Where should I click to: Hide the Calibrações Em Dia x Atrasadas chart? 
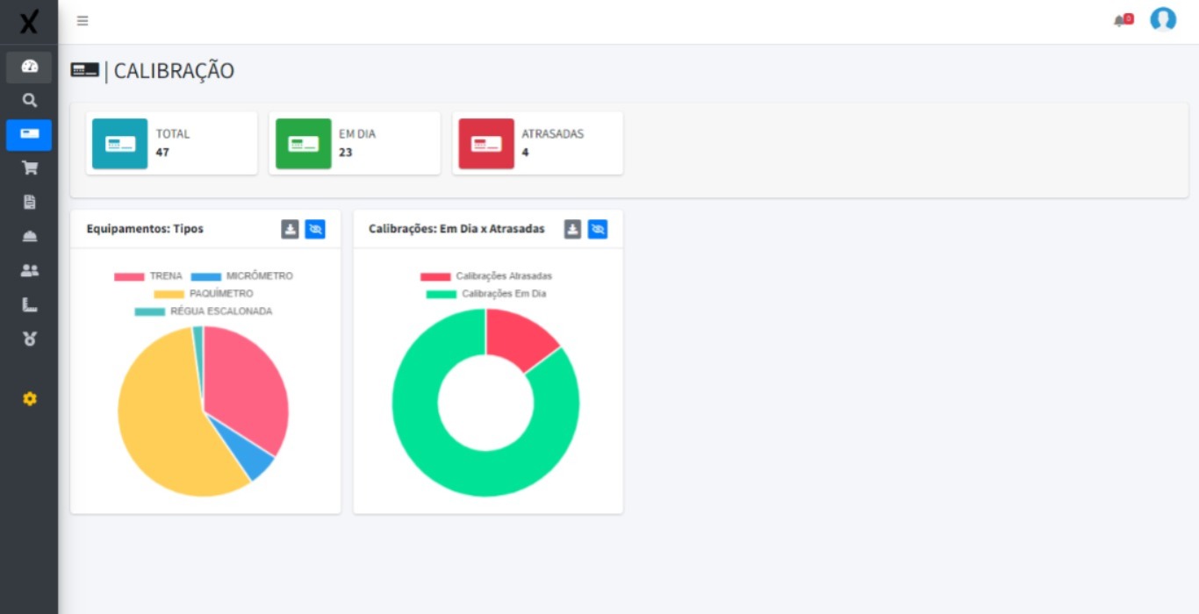point(598,229)
